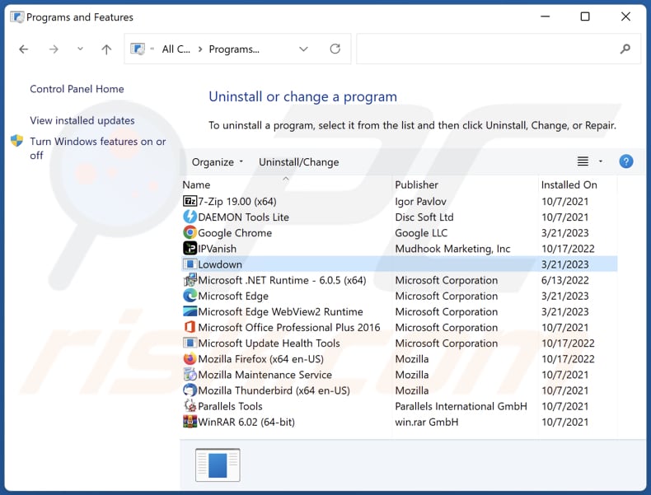Click Lowdown install date 3/21/2023
The width and height of the screenshot is (651, 495).
565,264
